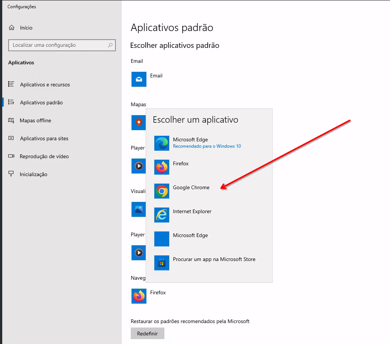Viewport: 390px width, 344px height.
Task: Click the Player icon above the Visualizador label
Action: click(x=139, y=166)
